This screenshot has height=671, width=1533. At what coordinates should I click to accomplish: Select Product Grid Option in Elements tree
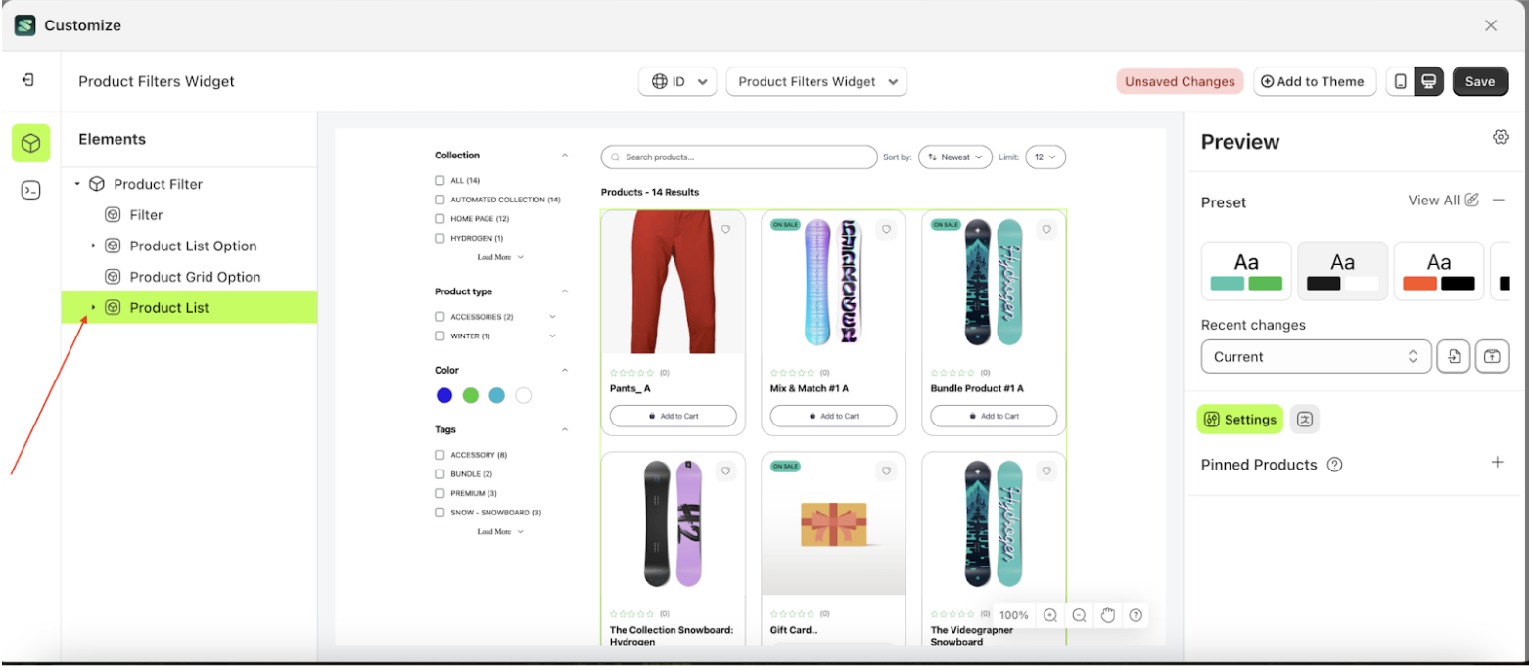pos(195,277)
